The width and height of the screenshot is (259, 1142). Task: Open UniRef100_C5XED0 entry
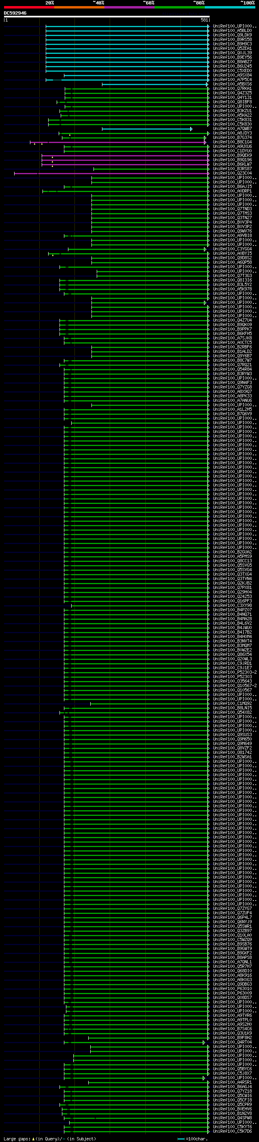(x=232, y=71)
